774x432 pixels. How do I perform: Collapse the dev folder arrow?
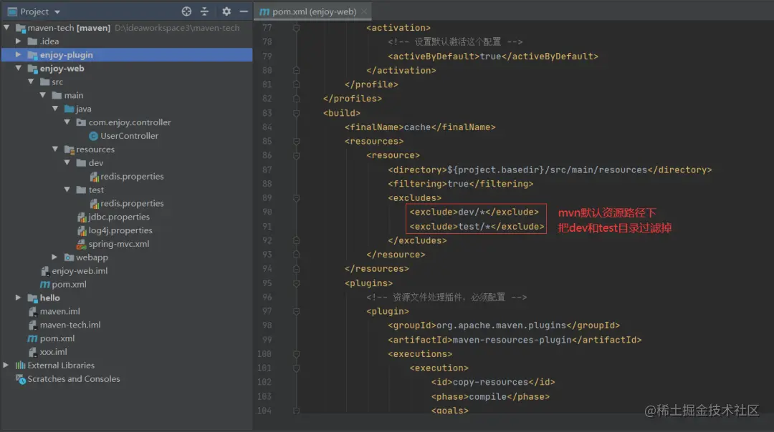pos(67,162)
